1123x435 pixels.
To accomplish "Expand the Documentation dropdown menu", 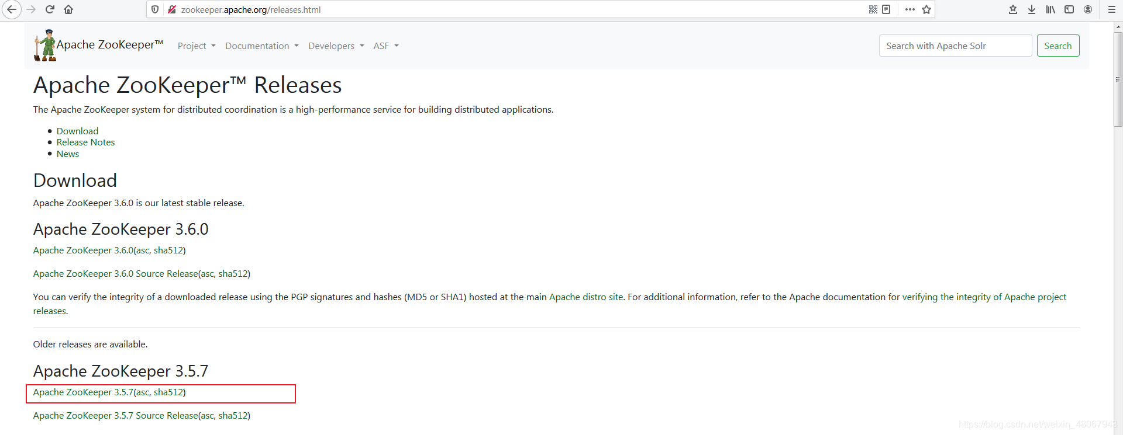I will (x=262, y=46).
